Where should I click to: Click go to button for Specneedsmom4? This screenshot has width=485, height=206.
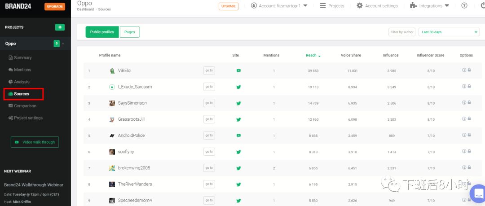(209, 200)
